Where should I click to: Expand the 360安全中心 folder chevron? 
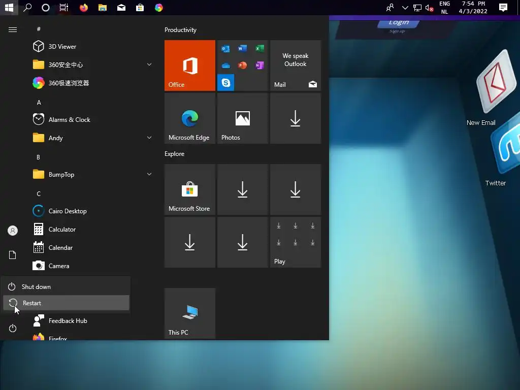[x=149, y=64]
